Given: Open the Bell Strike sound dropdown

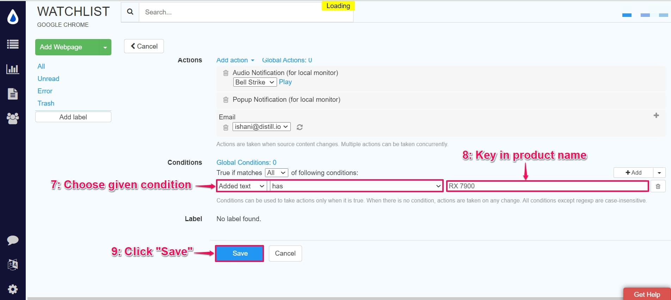Looking at the screenshot, I should 254,82.
